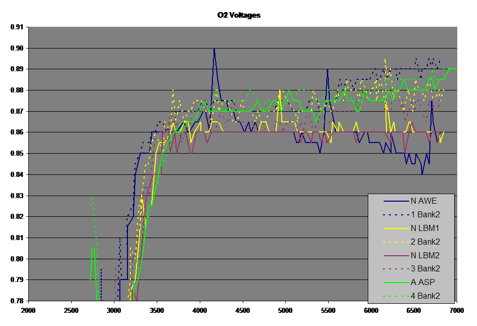The width and height of the screenshot is (477, 326).
Task: Click the dotted green line's far-left starting point
Action: point(91,205)
